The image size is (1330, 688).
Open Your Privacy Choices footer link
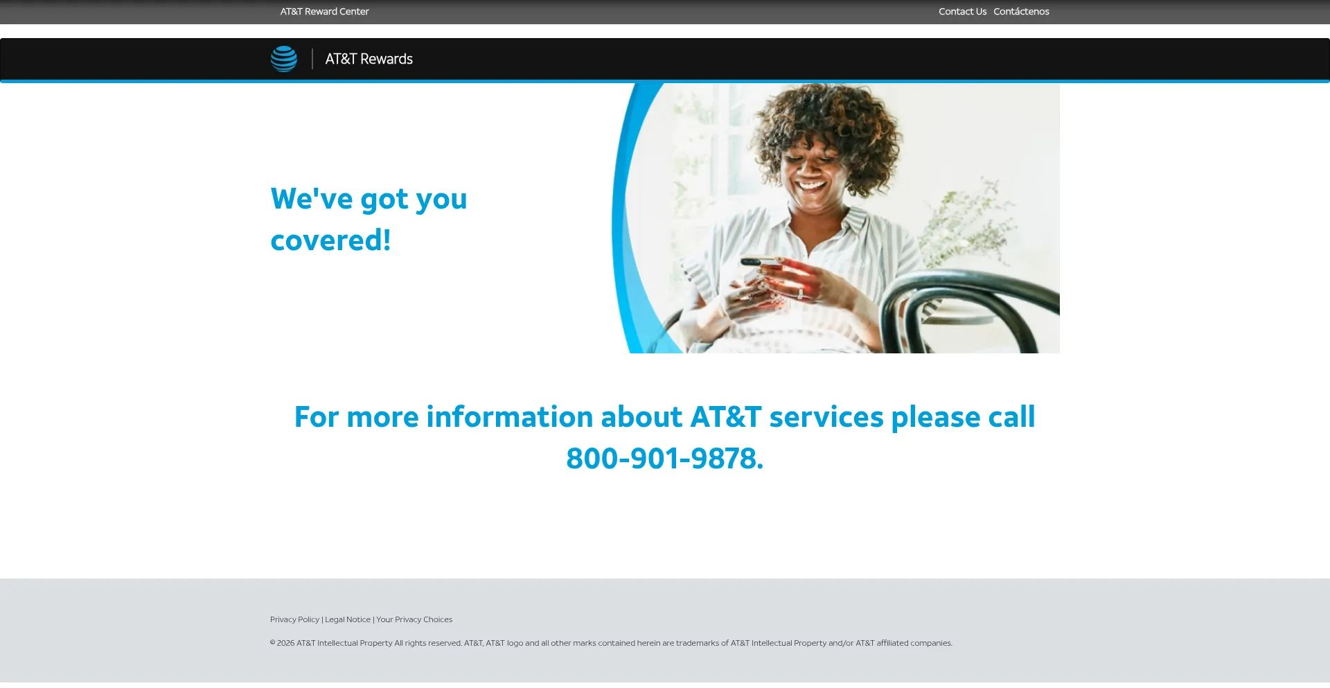coord(414,619)
